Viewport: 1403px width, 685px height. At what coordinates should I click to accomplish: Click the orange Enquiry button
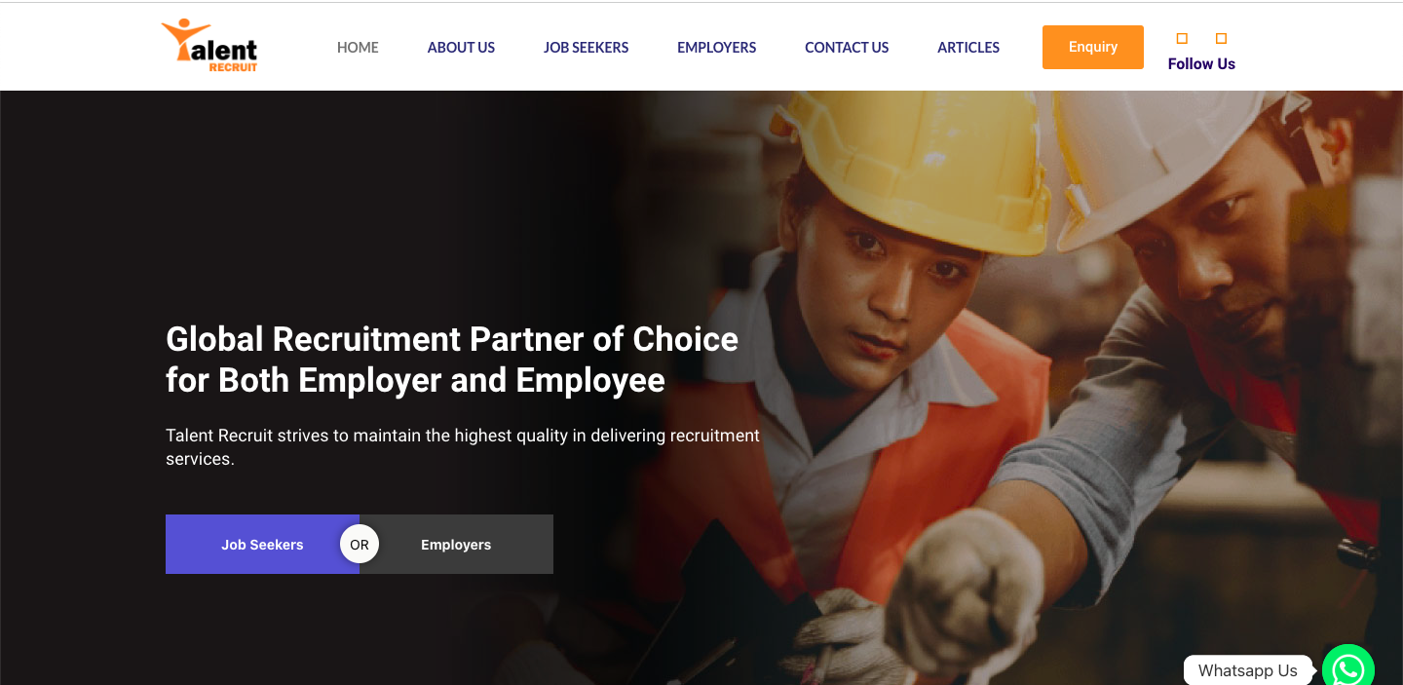[x=1093, y=47]
